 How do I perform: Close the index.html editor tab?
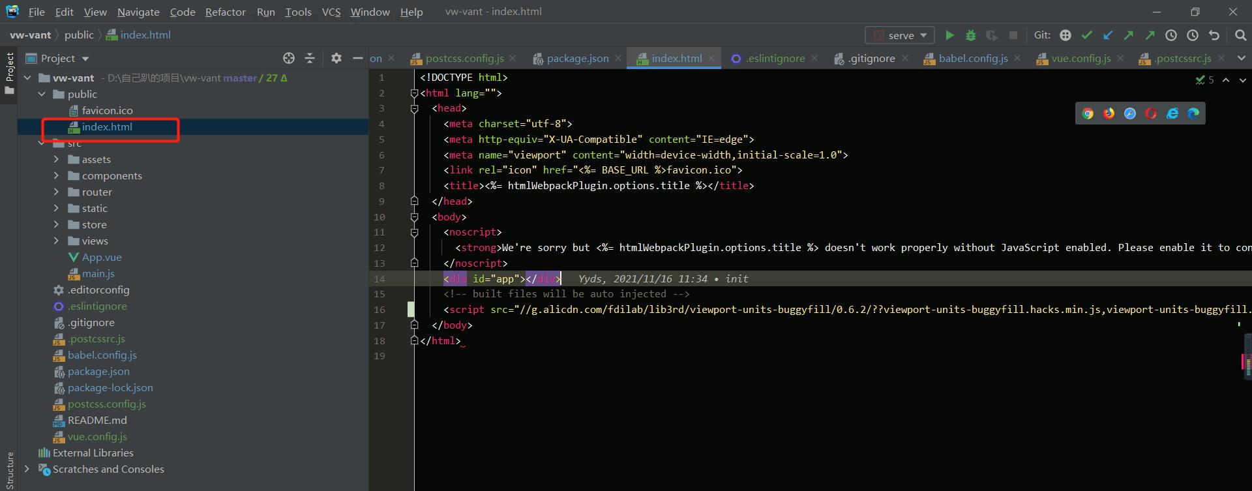(711, 58)
